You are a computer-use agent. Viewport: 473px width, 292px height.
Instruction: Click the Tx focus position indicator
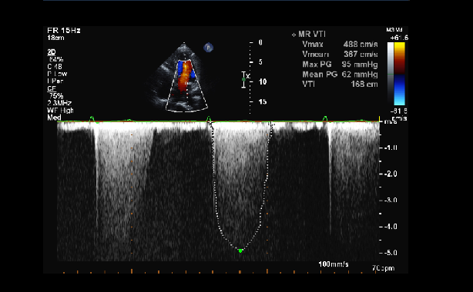tap(245, 79)
